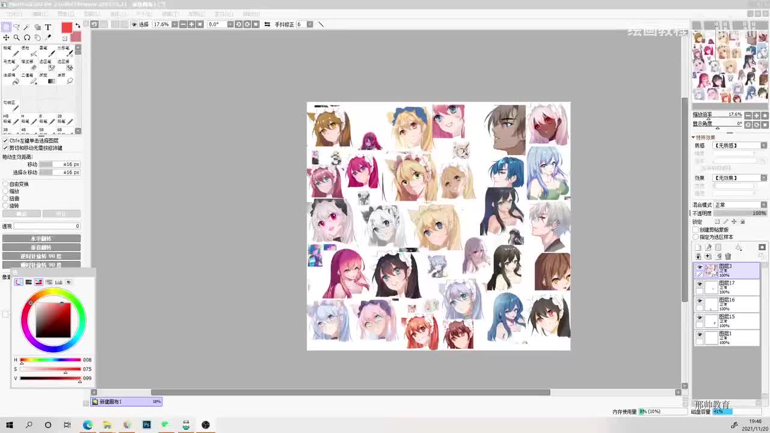The height and width of the screenshot is (433, 770).
Task: Open the rotation angle dropdown in toolbar
Action: 230,24
